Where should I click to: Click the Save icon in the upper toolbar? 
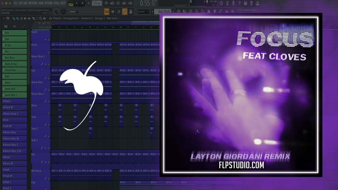tap(246, 3)
